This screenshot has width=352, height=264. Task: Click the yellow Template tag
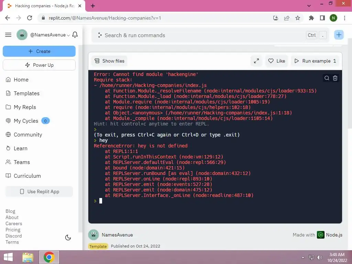click(x=98, y=246)
